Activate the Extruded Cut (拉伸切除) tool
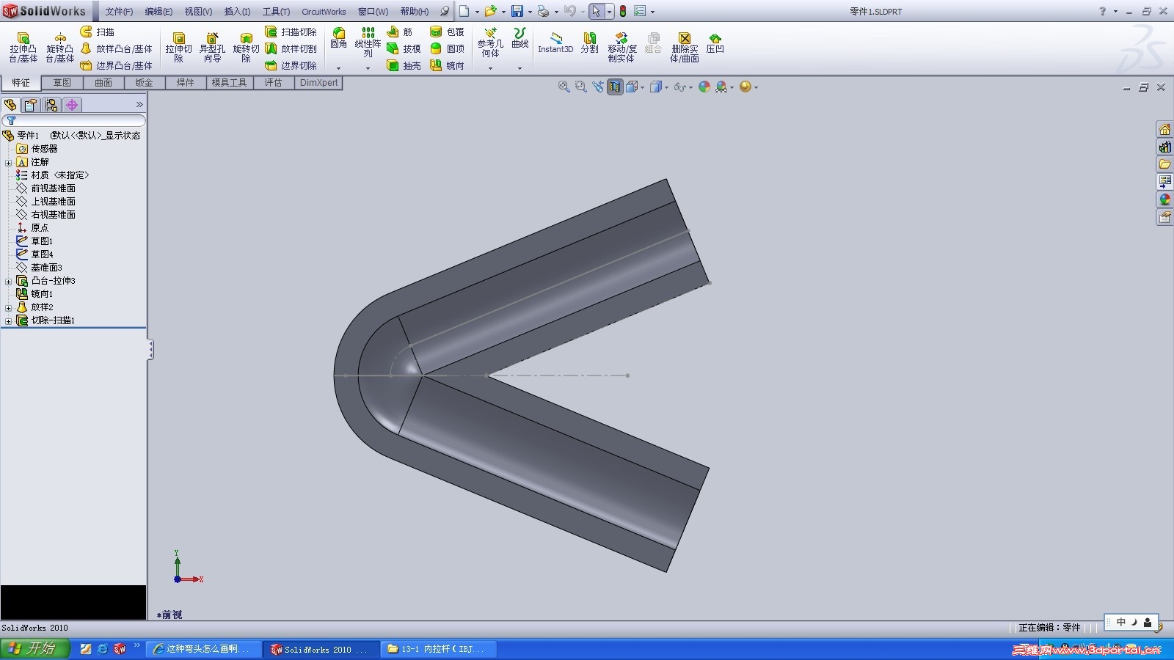The height and width of the screenshot is (660, 1174). coord(178,48)
